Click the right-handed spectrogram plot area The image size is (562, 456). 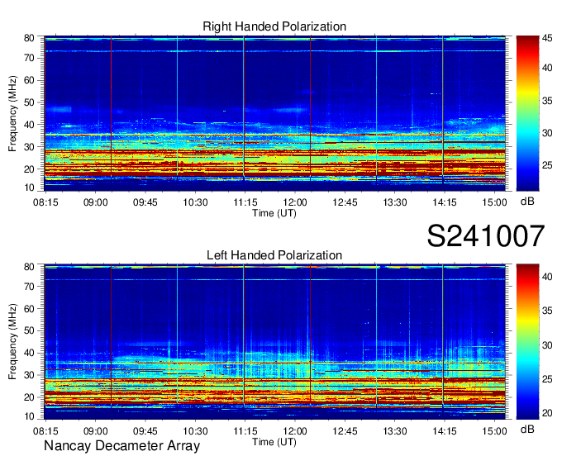coord(275,113)
